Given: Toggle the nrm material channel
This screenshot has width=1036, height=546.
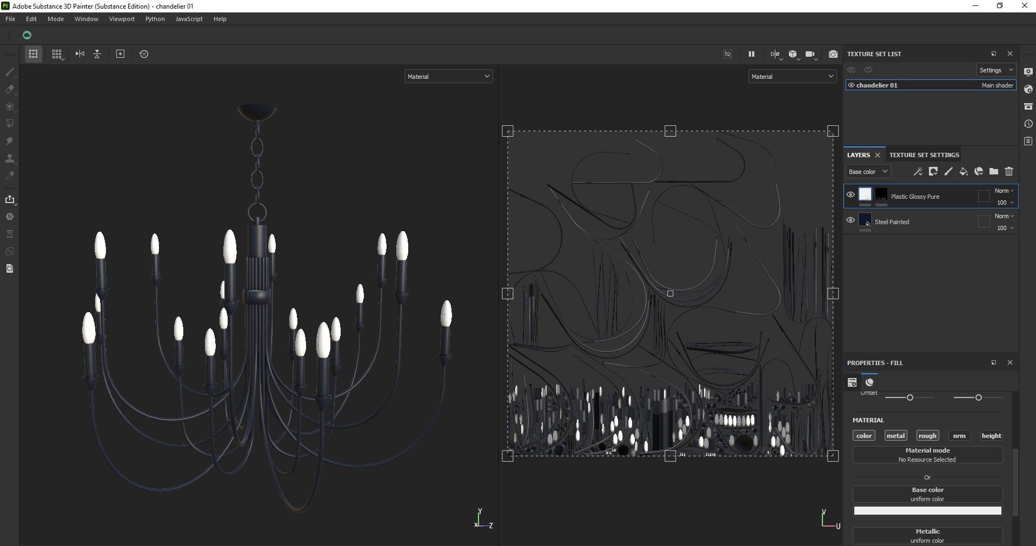Looking at the screenshot, I should [959, 436].
